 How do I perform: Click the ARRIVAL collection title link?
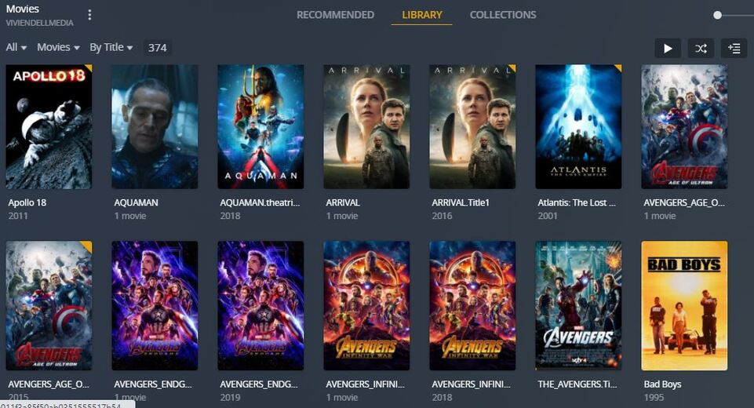(343, 202)
